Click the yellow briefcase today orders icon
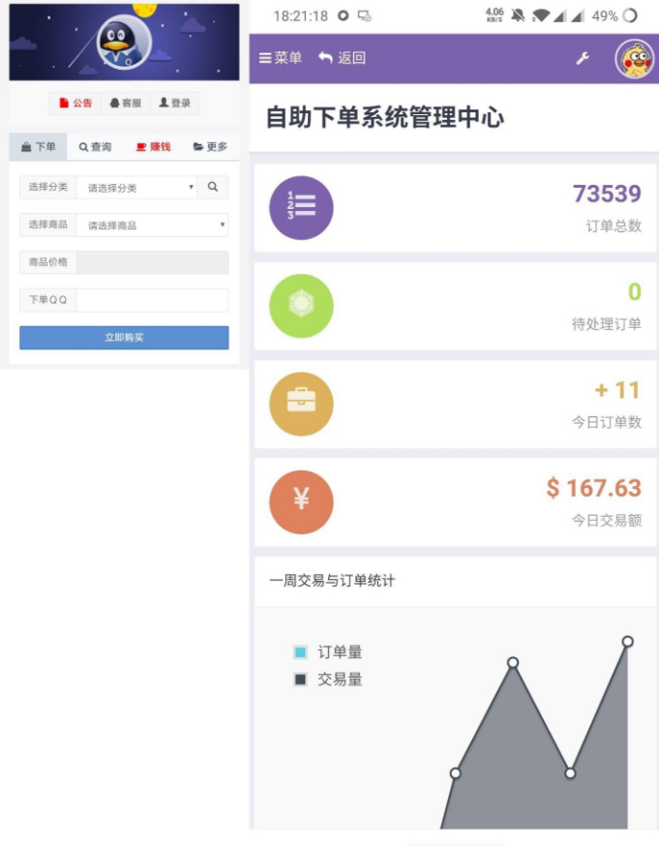Viewport: 659px width, 846px height. pyautogui.click(x=301, y=404)
